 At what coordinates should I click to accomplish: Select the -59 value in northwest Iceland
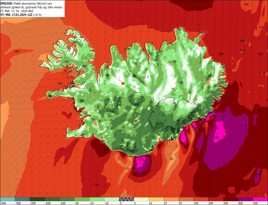tap(107, 75)
